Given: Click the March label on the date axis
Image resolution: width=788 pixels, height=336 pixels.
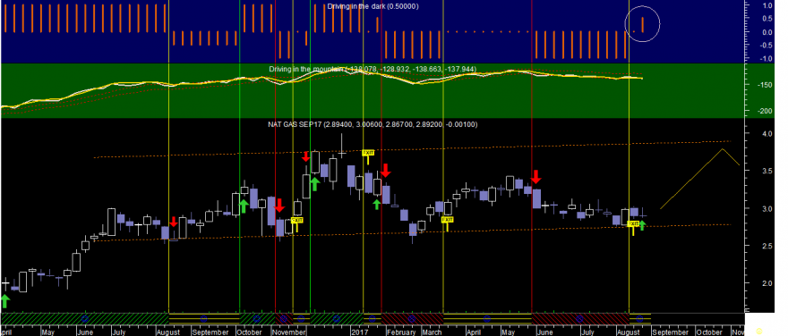Looking at the screenshot, I should [x=432, y=332].
